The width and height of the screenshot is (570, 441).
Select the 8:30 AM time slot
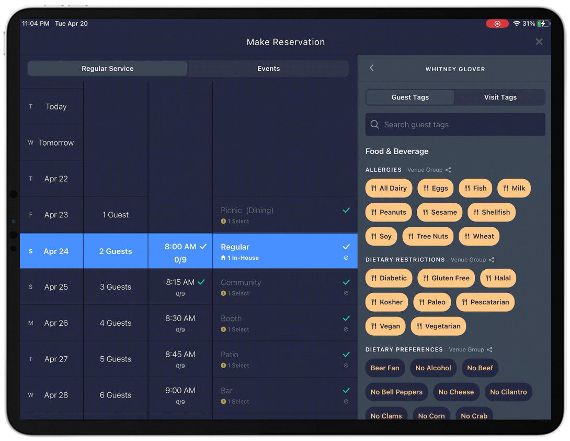180,323
